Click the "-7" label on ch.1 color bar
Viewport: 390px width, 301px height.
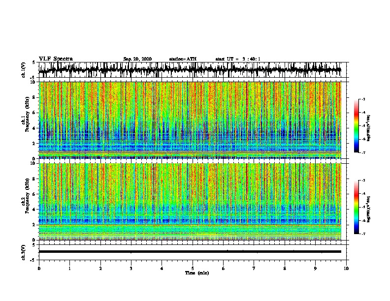click(363, 152)
